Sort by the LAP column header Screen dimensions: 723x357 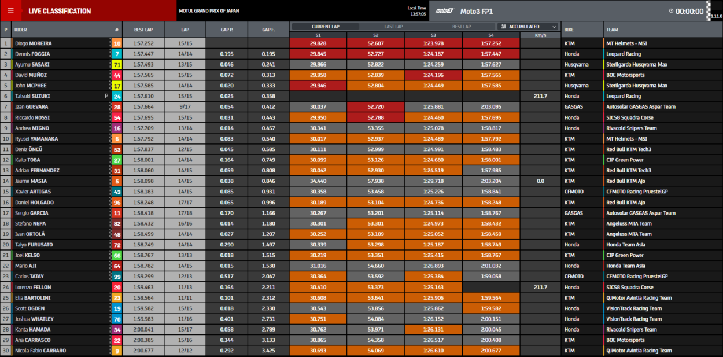pos(185,30)
